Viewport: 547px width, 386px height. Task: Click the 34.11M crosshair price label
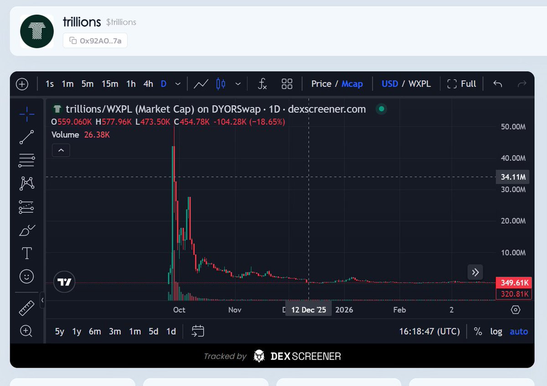coord(513,177)
